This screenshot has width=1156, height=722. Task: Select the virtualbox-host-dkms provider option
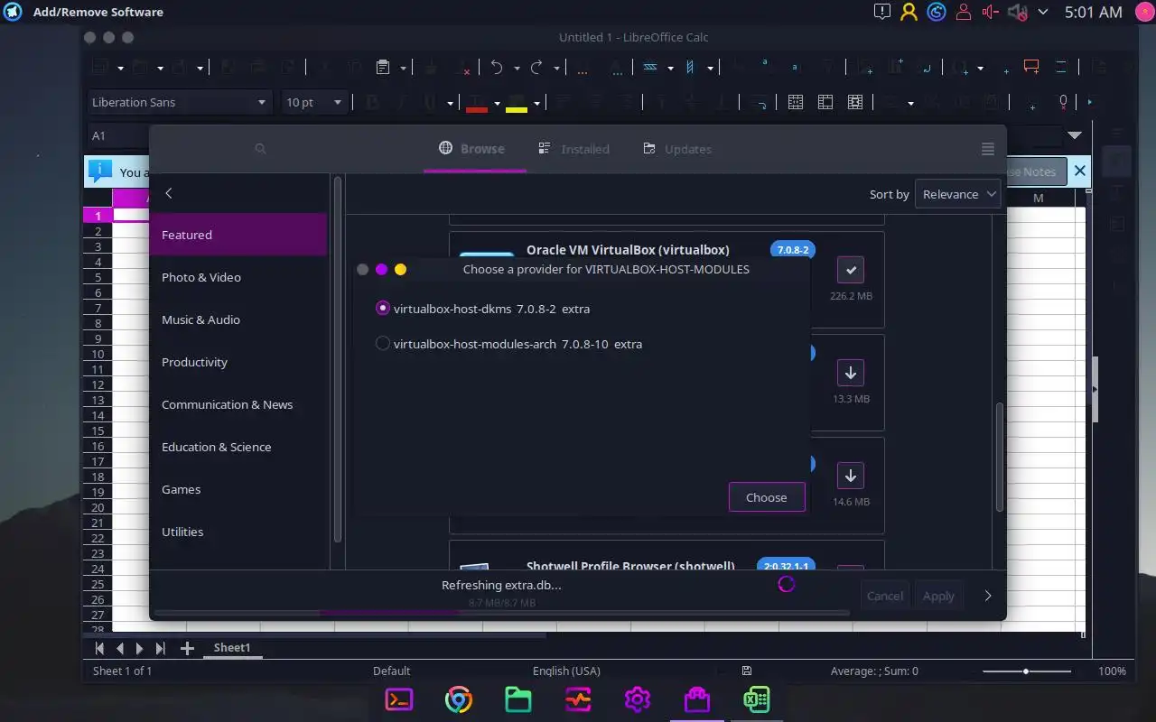pyautogui.click(x=482, y=309)
